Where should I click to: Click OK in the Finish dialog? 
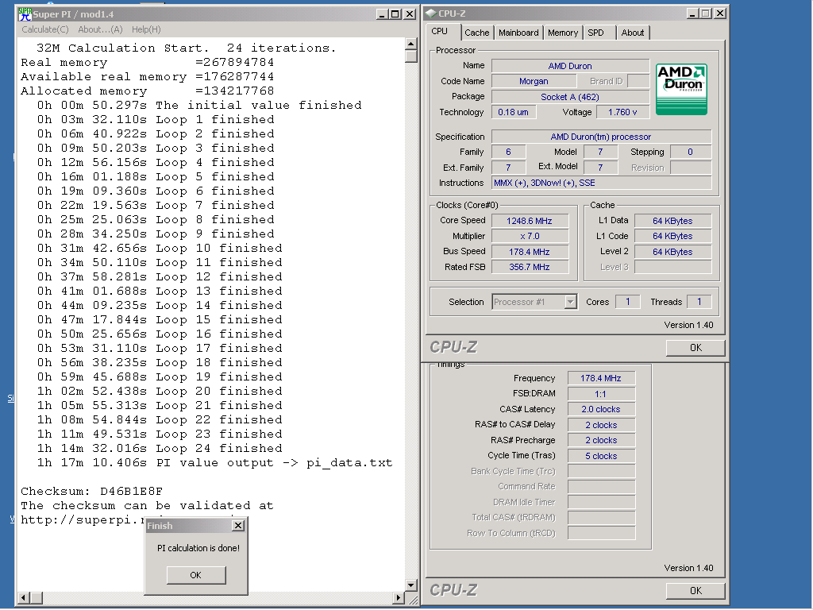(196, 575)
